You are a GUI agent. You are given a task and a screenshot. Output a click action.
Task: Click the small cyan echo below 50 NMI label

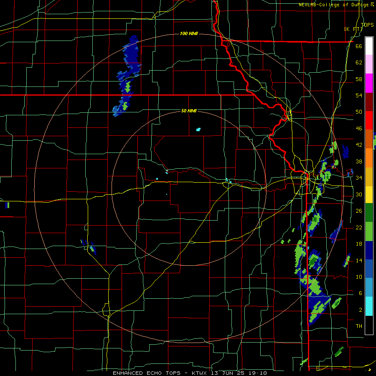[198, 130]
